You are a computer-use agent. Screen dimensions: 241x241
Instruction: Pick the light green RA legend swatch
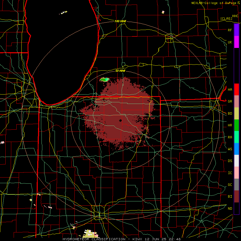click(236, 137)
